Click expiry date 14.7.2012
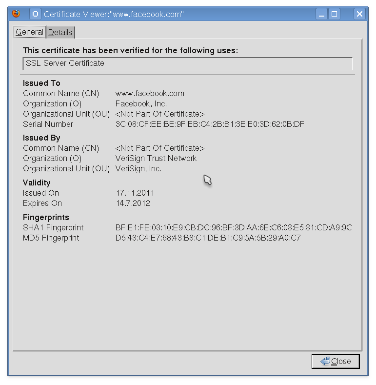Viewport: 376px width, 385px height. coord(133,203)
